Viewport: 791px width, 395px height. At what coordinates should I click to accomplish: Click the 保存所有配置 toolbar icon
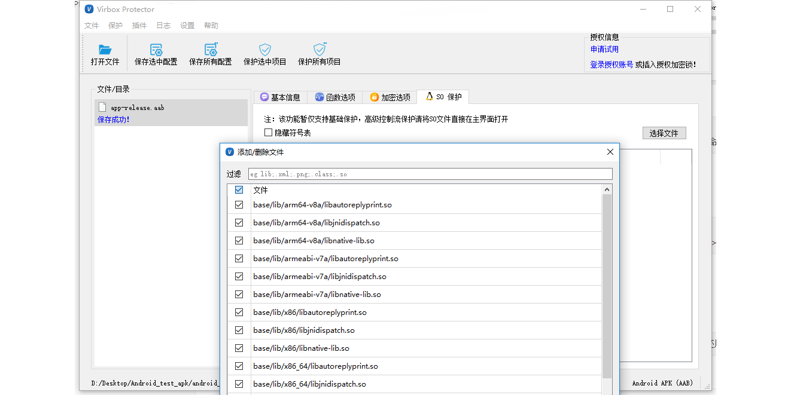coord(211,50)
